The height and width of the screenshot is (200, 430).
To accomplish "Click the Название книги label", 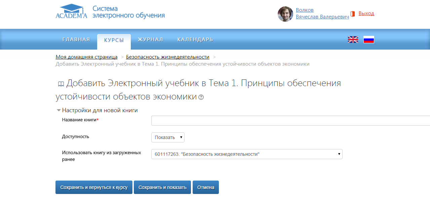I will tap(80, 120).
